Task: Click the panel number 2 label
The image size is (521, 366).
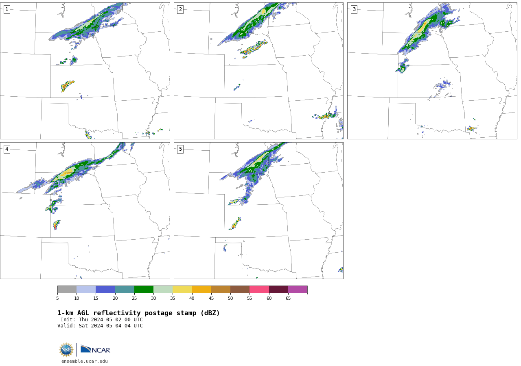Action: 180,9
